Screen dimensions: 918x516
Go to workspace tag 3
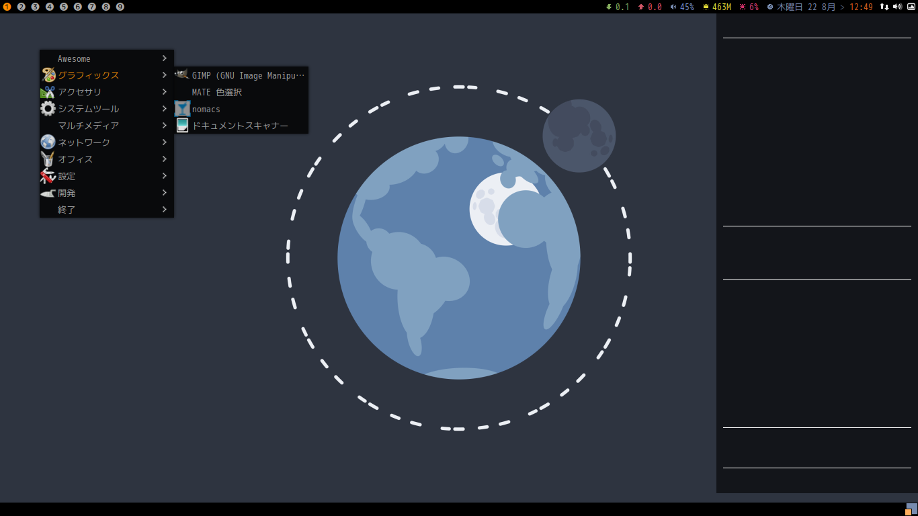tap(36, 7)
